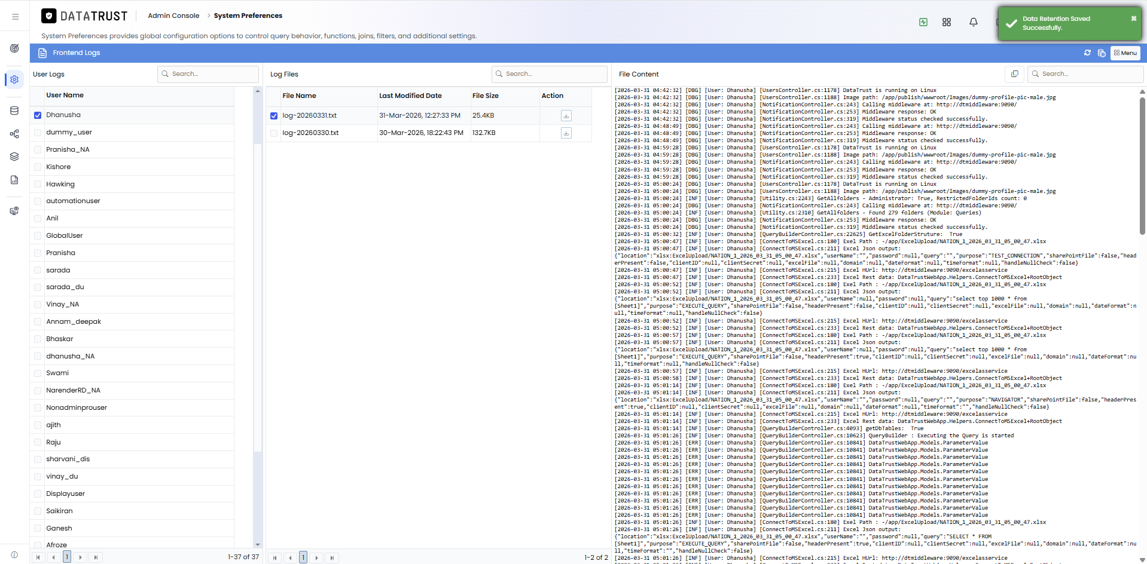1147x564 pixels.
Task: Click the refresh icon in Frontend Logs bar
Action: point(1087,53)
